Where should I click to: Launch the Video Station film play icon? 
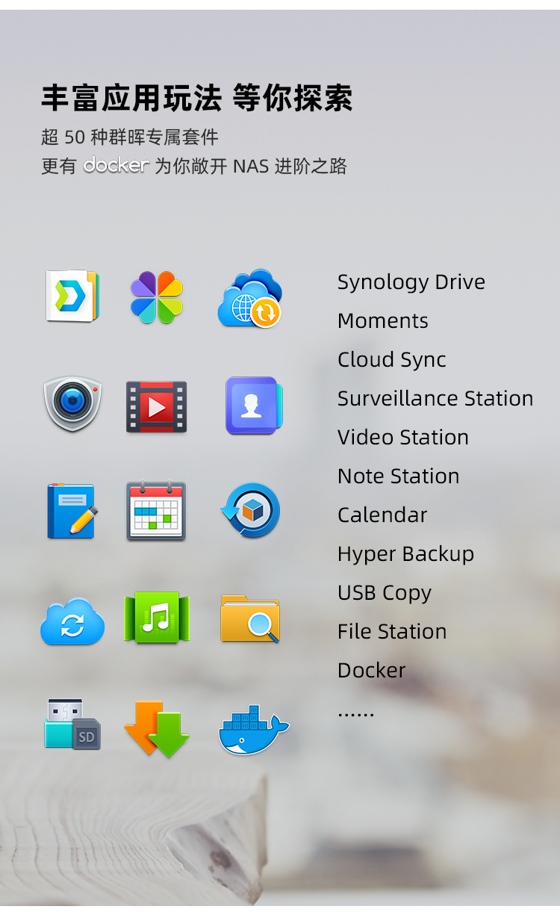156,407
